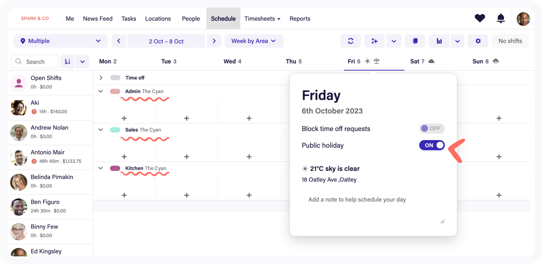Open the Week by Area dropdown

point(254,41)
